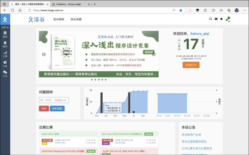Screen dimensions: 249x155
Task: Open 【LGR-165-Div.2】洛谷 NOIP 2023 模拟 contest
Action: [x=124, y=151]
